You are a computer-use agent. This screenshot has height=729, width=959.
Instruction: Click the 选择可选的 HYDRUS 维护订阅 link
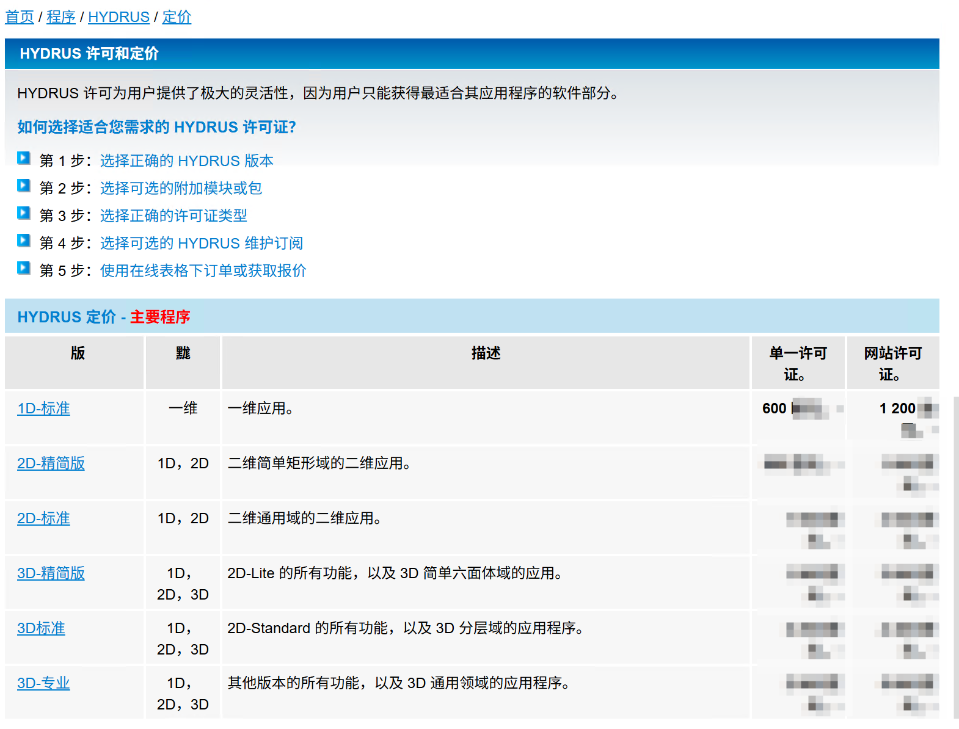coord(202,243)
